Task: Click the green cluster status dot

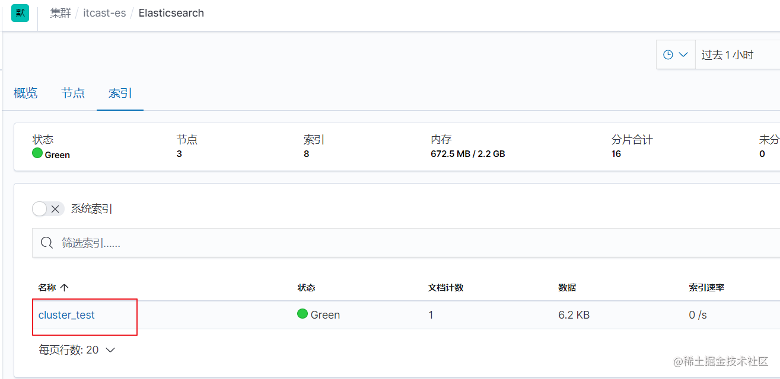Action: pos(37,153)
